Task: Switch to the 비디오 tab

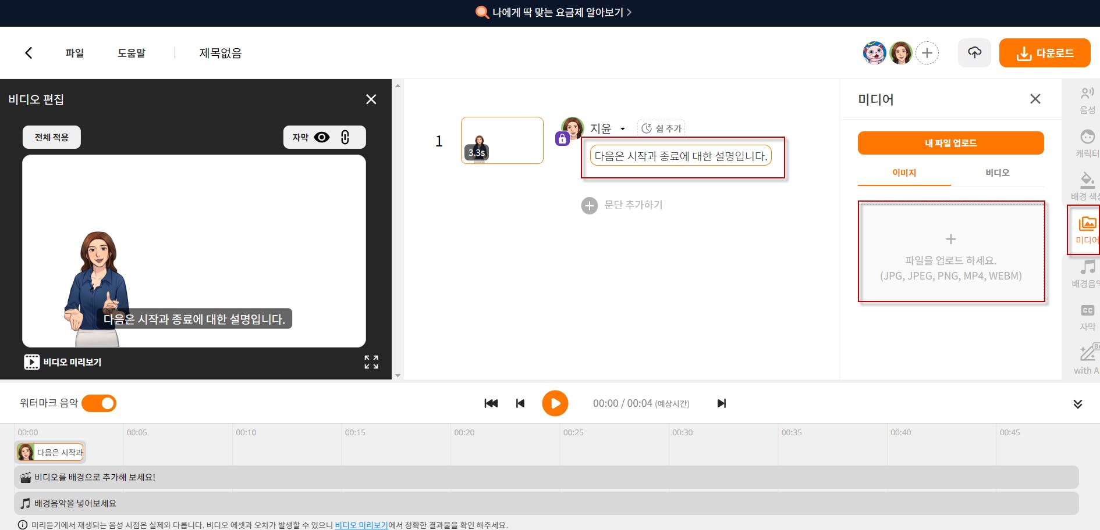Action: point(998,173)
